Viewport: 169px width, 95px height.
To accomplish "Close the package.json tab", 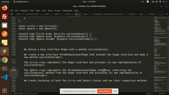I will [125, 14].
